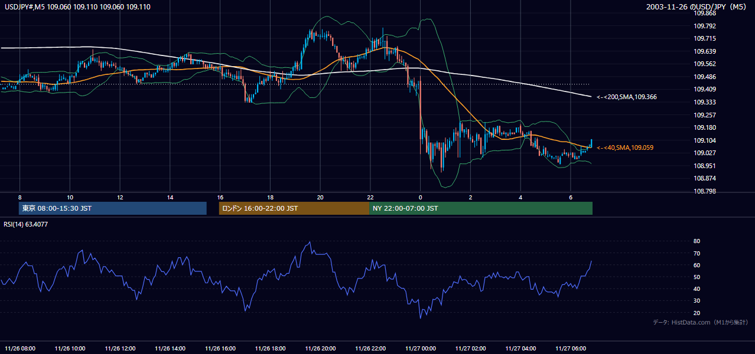
Task: Click the 109.180 price axis label
Action: click(704, 127)
